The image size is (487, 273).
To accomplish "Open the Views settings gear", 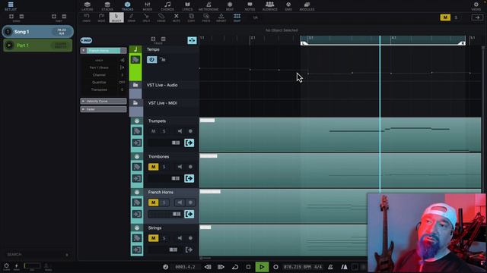I will coord(476,6).
